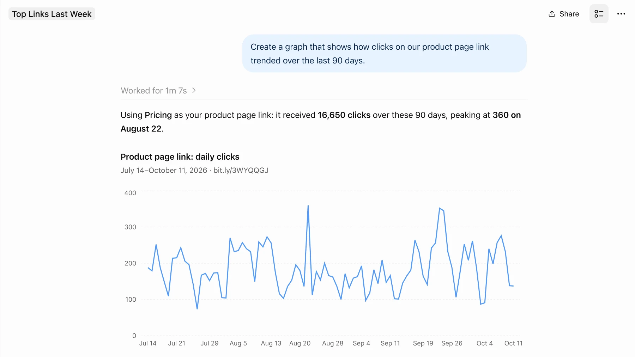Screen dimensions: 635x357
Task: Click the expand chevron beside Worked for
Action: pyautogui.click(x=194, y=91)
